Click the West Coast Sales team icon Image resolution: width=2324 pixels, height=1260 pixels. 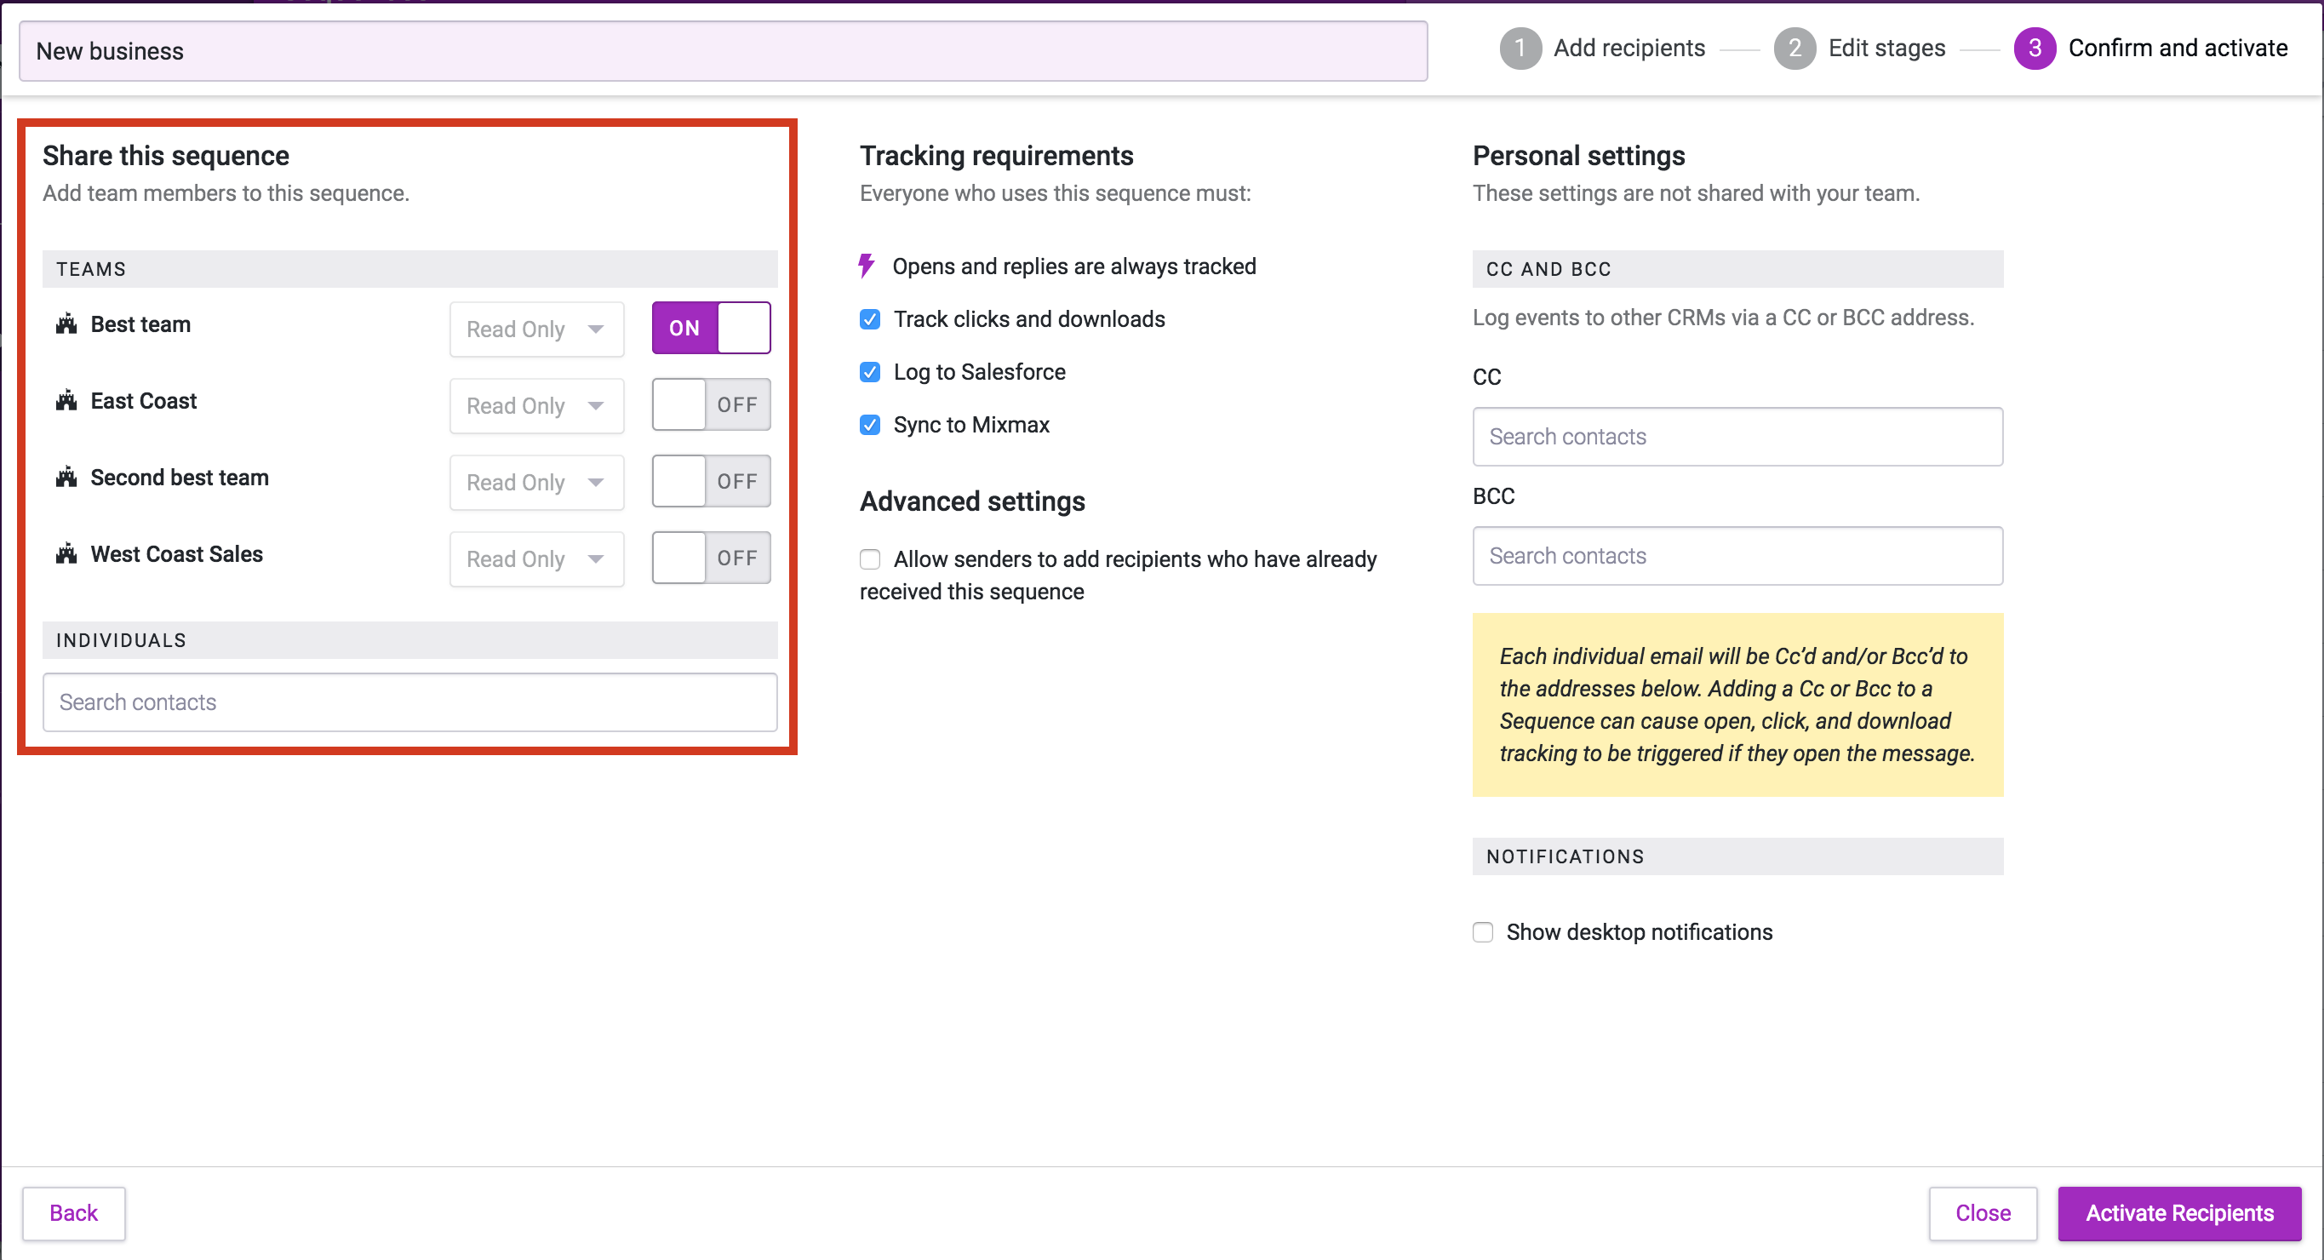(66, 553)
